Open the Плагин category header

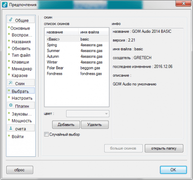(x=21, y=106)
